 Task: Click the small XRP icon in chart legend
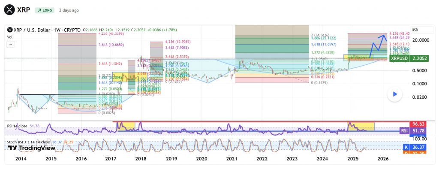[10, 30]
